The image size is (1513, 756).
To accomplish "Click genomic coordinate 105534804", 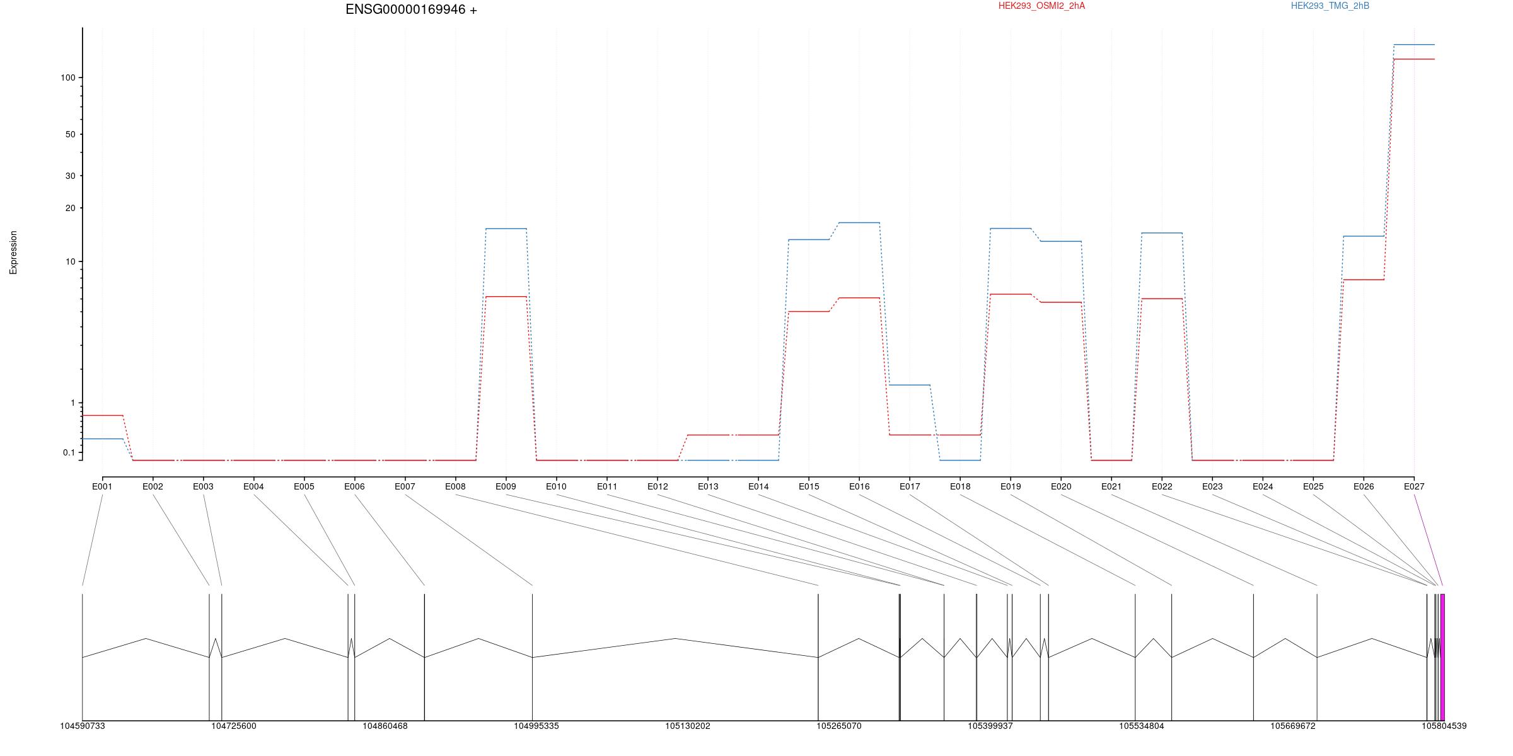I will coord(1142,726).
